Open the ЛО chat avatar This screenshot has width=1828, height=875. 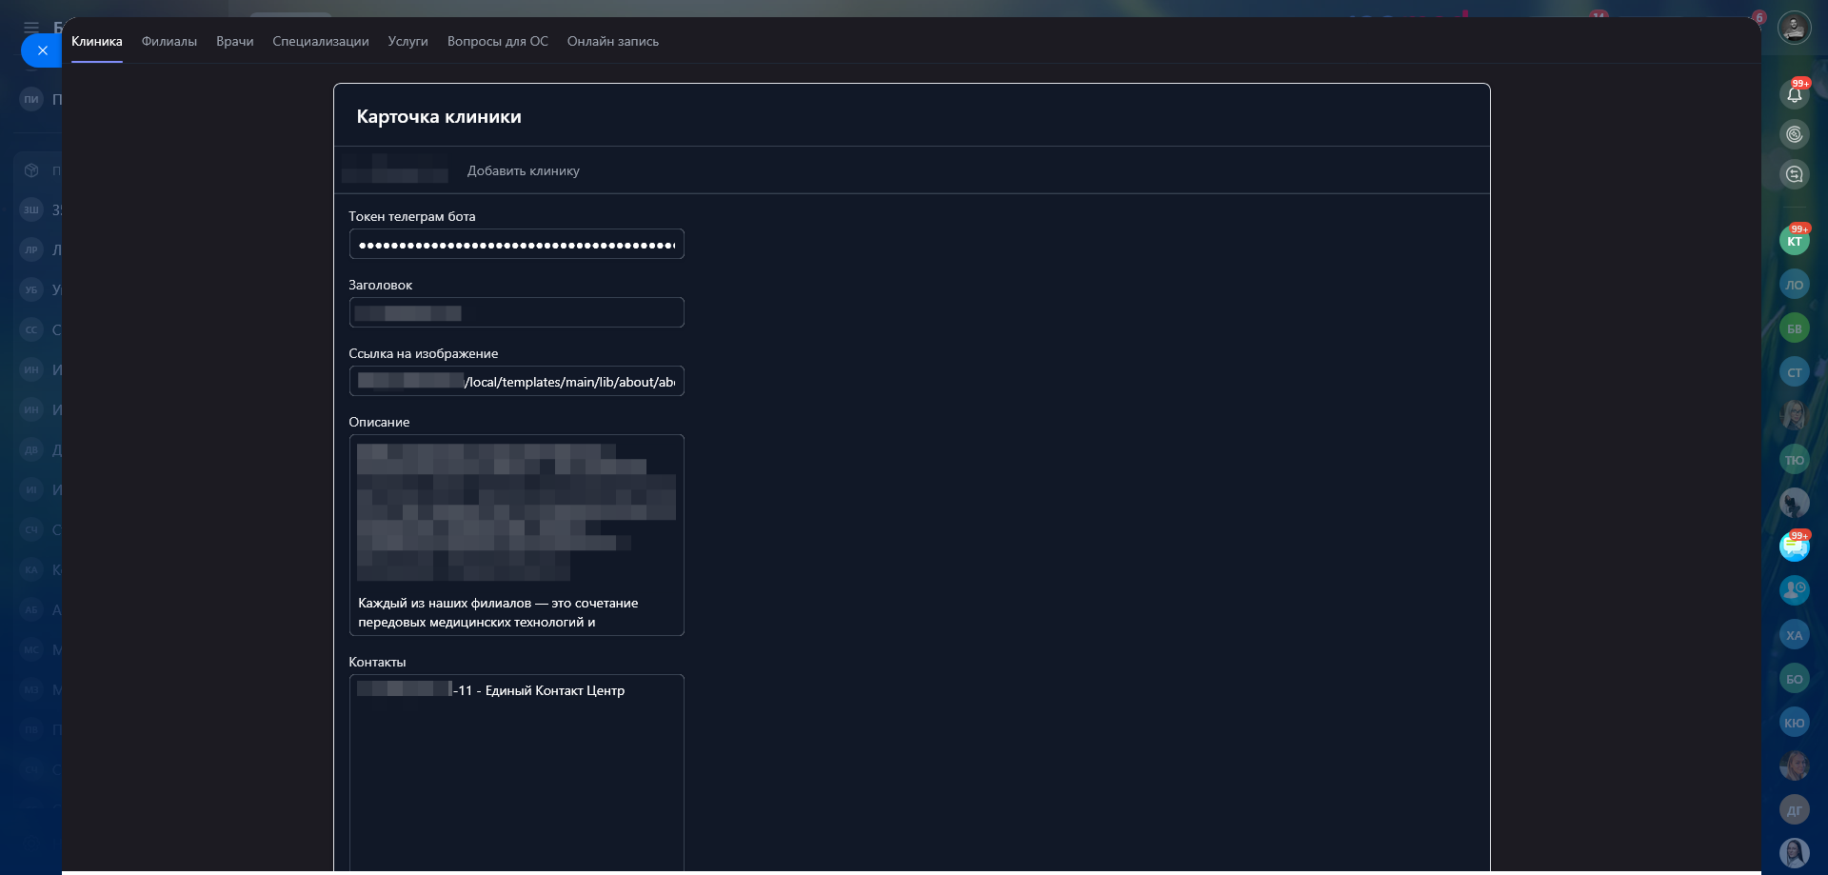pyautogui.click(x=1794, y=285)
